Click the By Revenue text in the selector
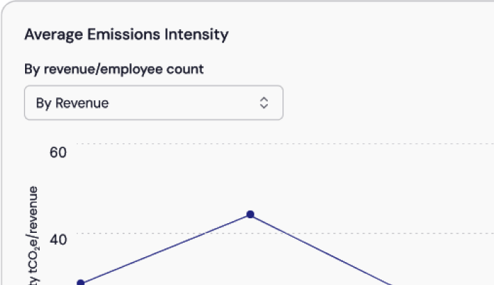 pyautogui.click(x=72, y=103)
